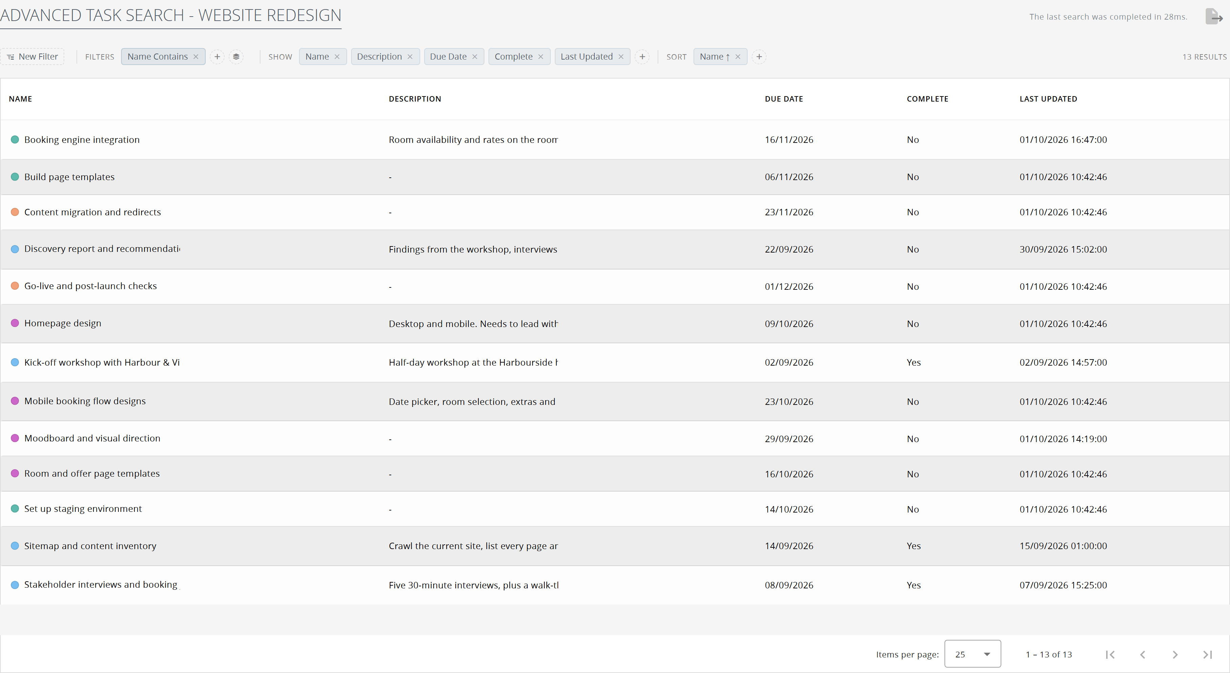
Task: Click the Discovery report and recommendations row name
Action: coord(102,248)
